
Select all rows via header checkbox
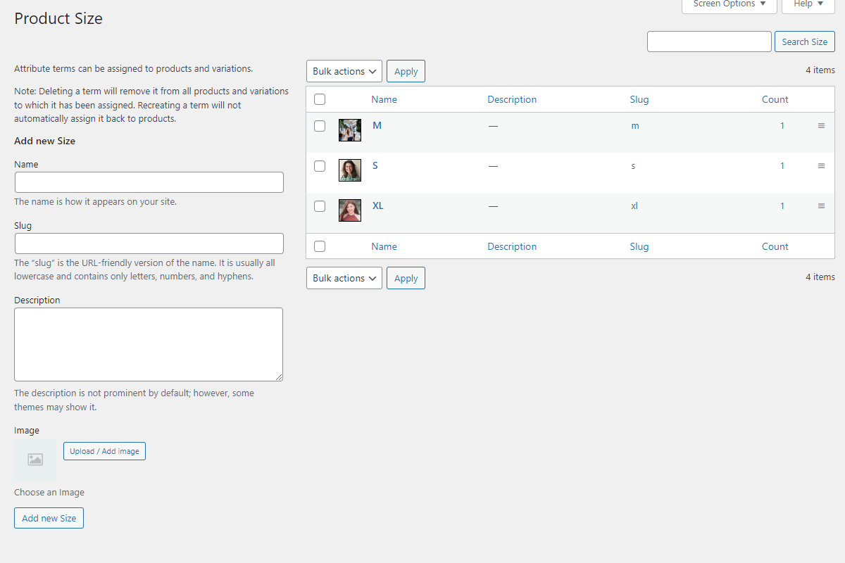[x=320, y=99]
